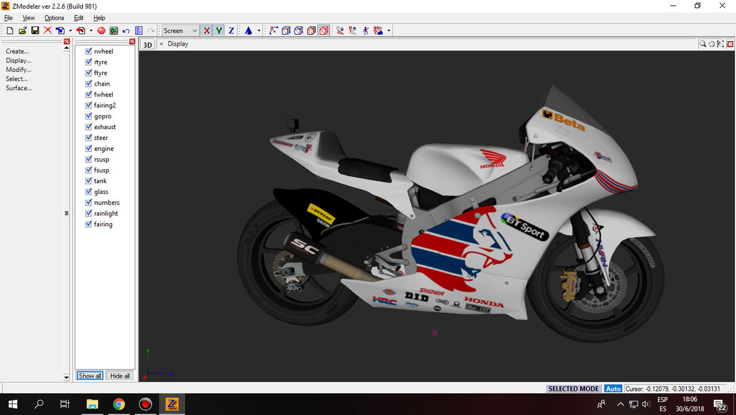
Task: Click the New file toolbar icon
Action: click(10, 30)
